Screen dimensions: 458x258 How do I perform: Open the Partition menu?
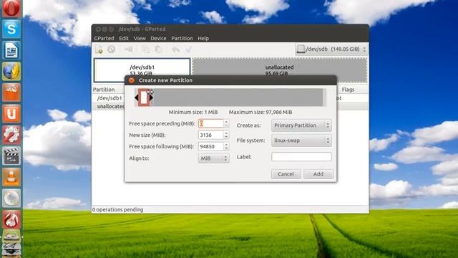tap(182, 38)
